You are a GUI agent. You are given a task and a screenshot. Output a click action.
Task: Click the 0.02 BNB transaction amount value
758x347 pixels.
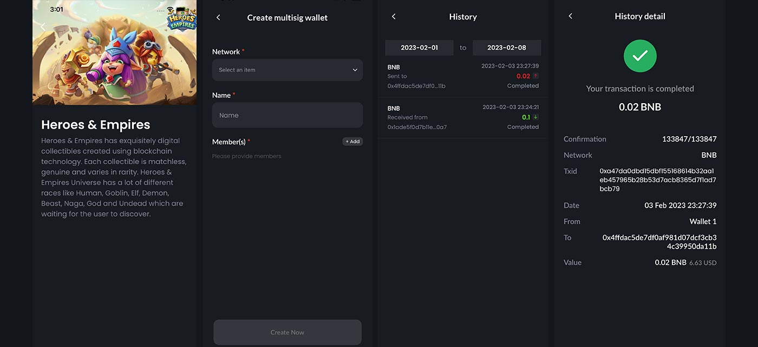[x=640, y=106]
